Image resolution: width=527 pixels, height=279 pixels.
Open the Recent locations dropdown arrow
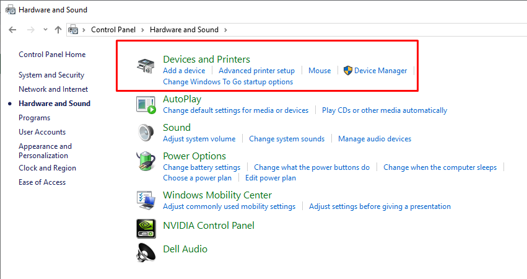(45, 30)
